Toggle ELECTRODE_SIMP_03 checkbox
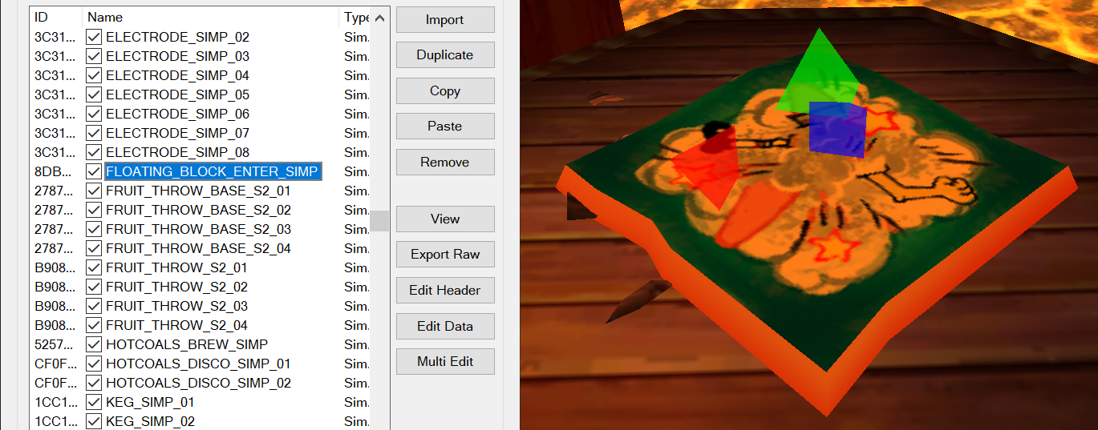The image size is (1098, 430). click(94, 56)
